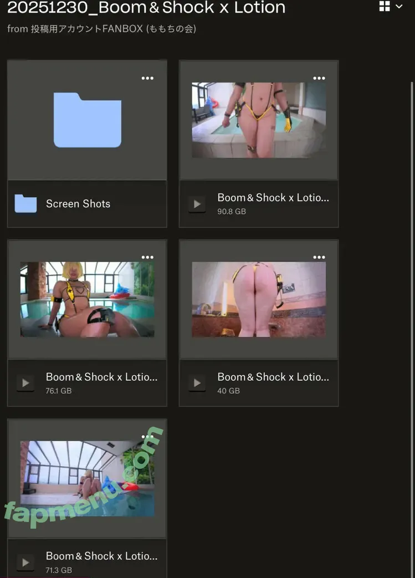Select file name of the 40 GB video

pos(273,377)
